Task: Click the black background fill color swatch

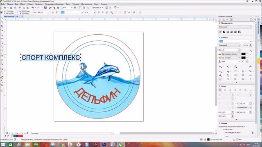Action: pos(243,58)
